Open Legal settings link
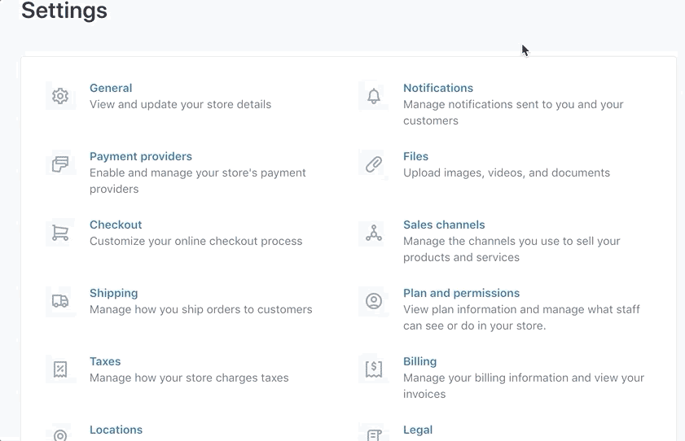 (x=418, y=430)
